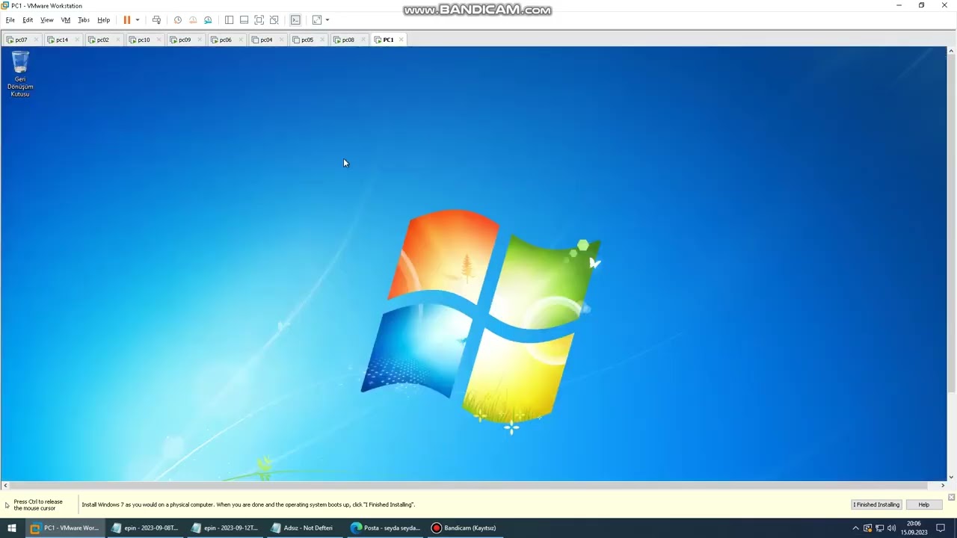The image size is (957, 538).
Task: Revert the VM to its previous snapshot
Action: click(193, 20)
